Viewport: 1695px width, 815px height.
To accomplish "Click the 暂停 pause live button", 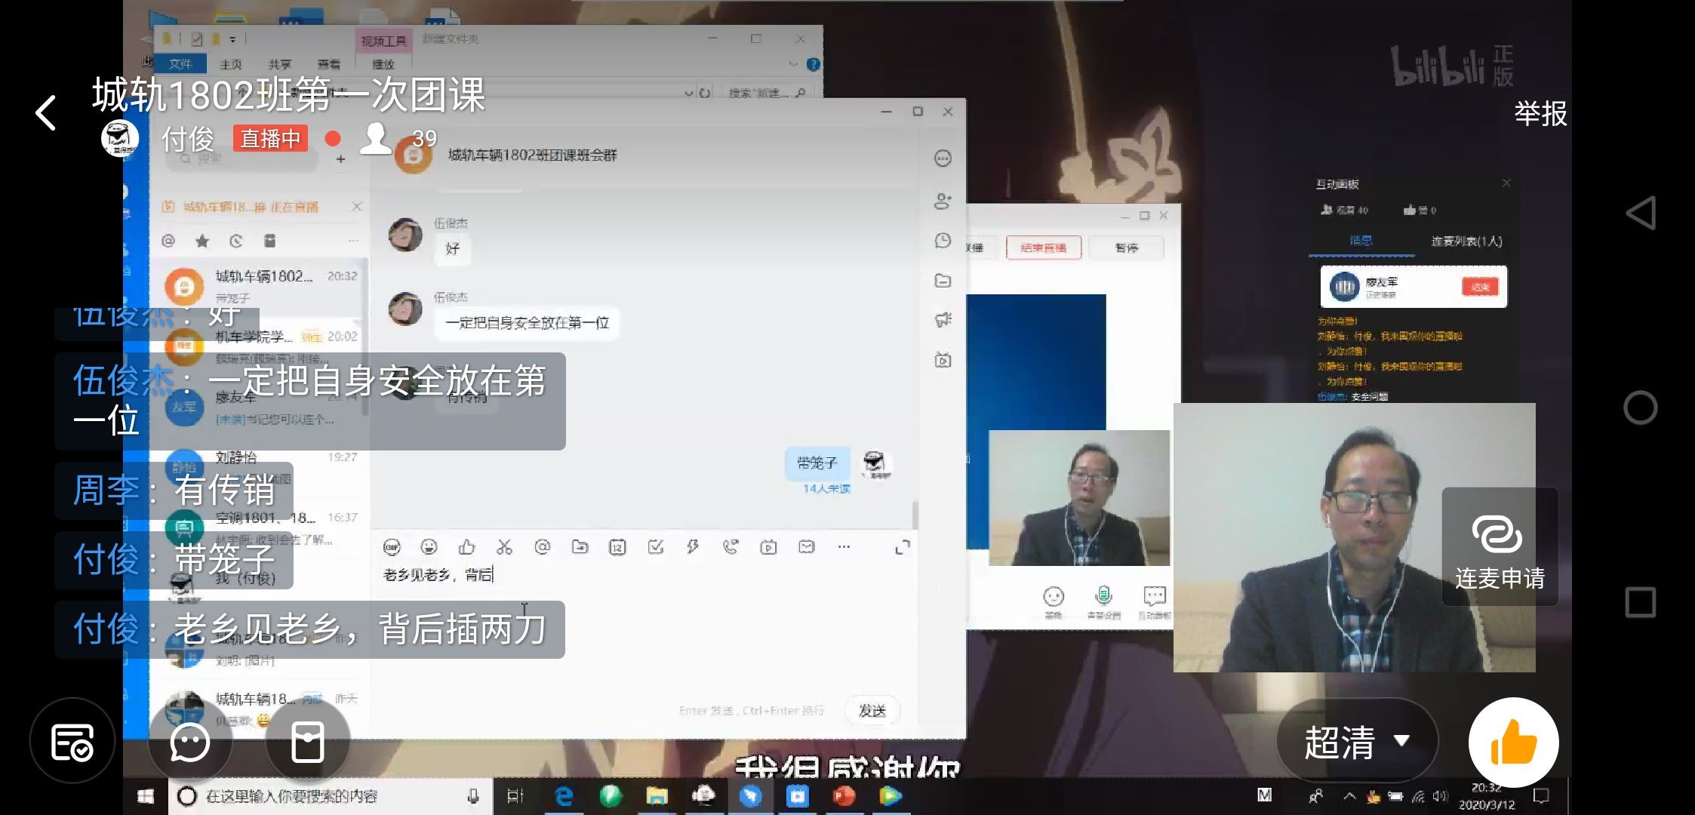I will 1126,248.
